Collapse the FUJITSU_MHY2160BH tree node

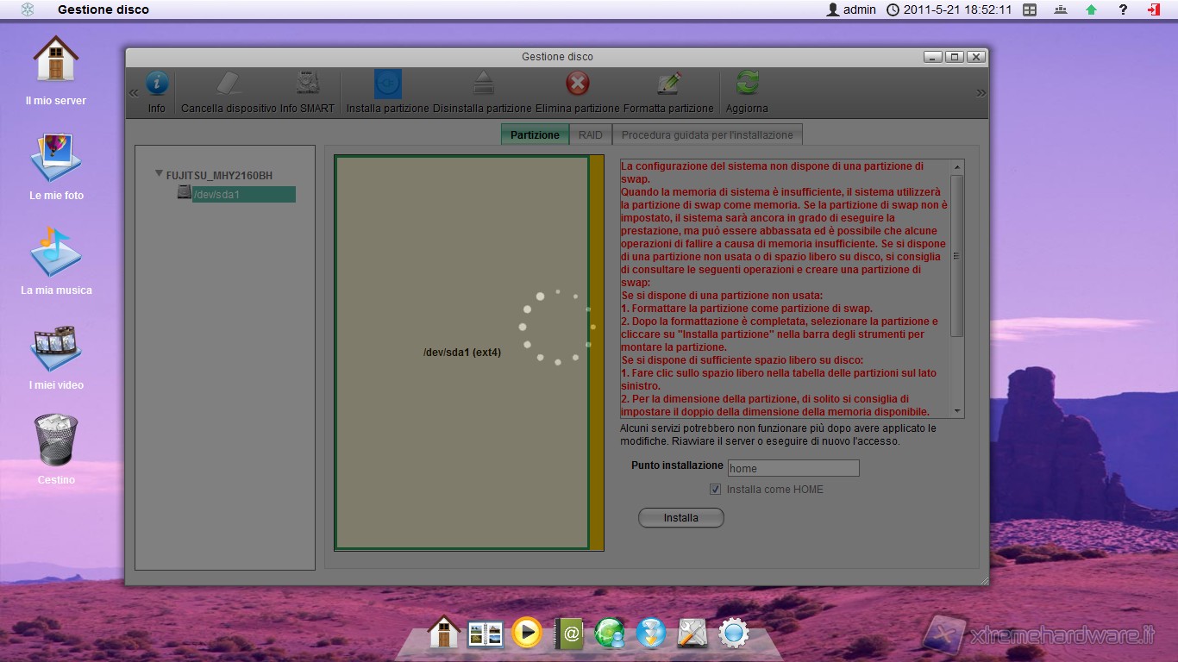pos(159,174)
